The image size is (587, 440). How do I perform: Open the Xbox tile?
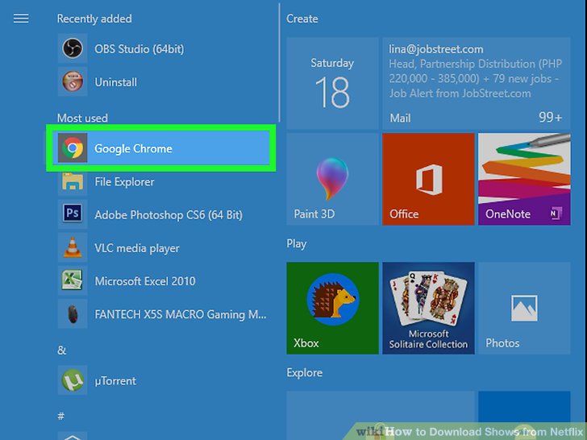click(332, 308)
